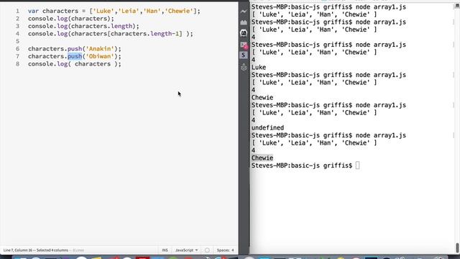
Task: Click the terminal cursor at the last prompt
Action: point(357,165)
